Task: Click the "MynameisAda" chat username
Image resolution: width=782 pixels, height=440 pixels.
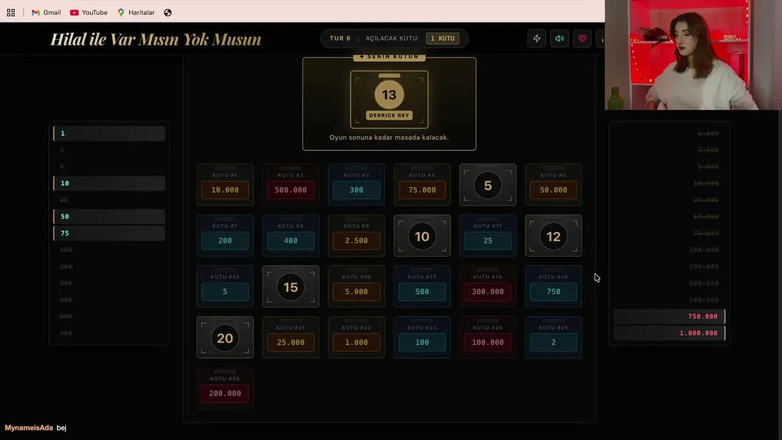Action: click(x=29, y=428)
